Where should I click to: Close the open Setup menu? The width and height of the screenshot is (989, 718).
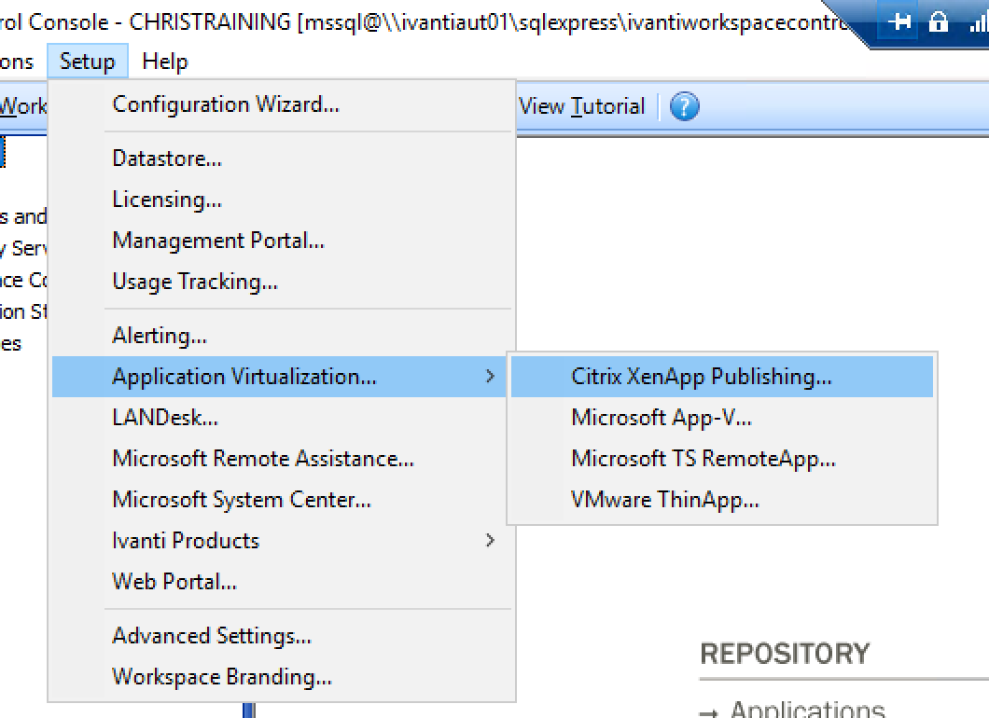click(87, 62)
